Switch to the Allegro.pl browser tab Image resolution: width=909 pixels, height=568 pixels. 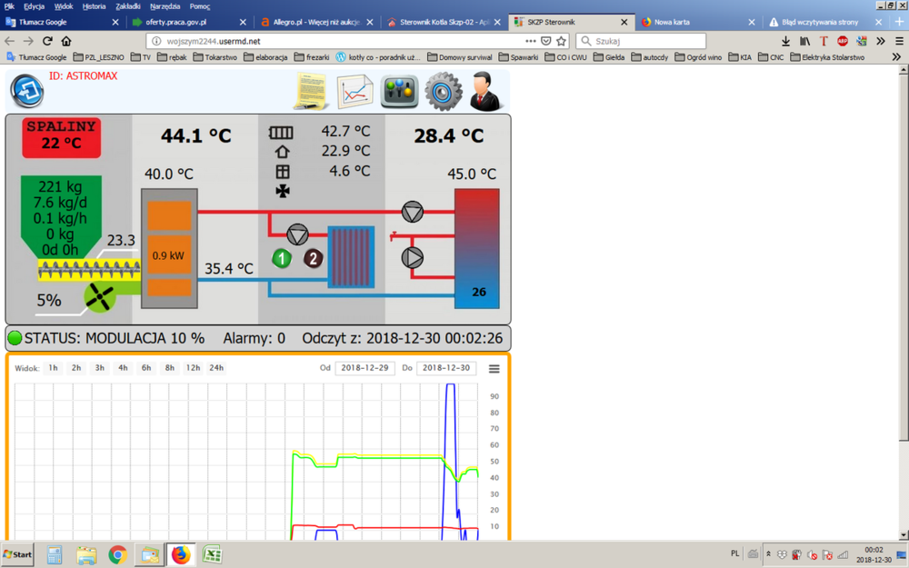pyautogui.click(x=309, y=22)
